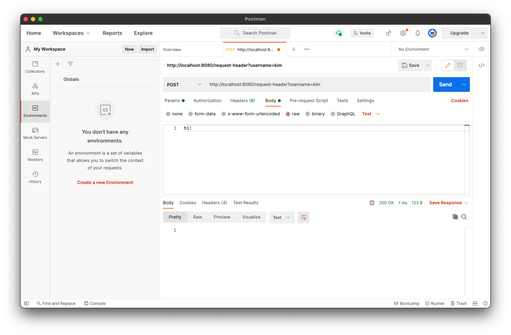Open the settings gear icon

coord(403,33)
